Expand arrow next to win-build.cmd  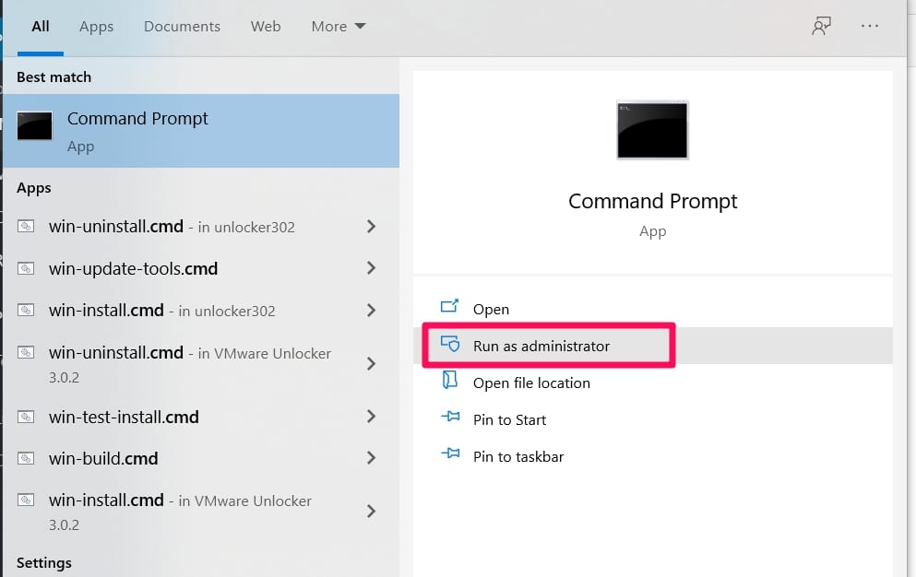click(371, 458)
